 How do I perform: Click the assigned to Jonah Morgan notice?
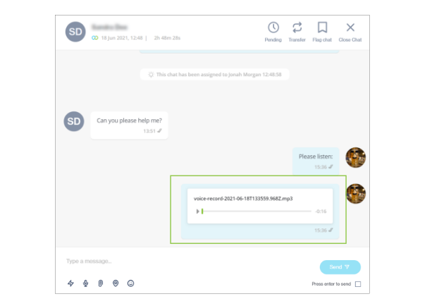pyautogui.click(x=215, y=75)
